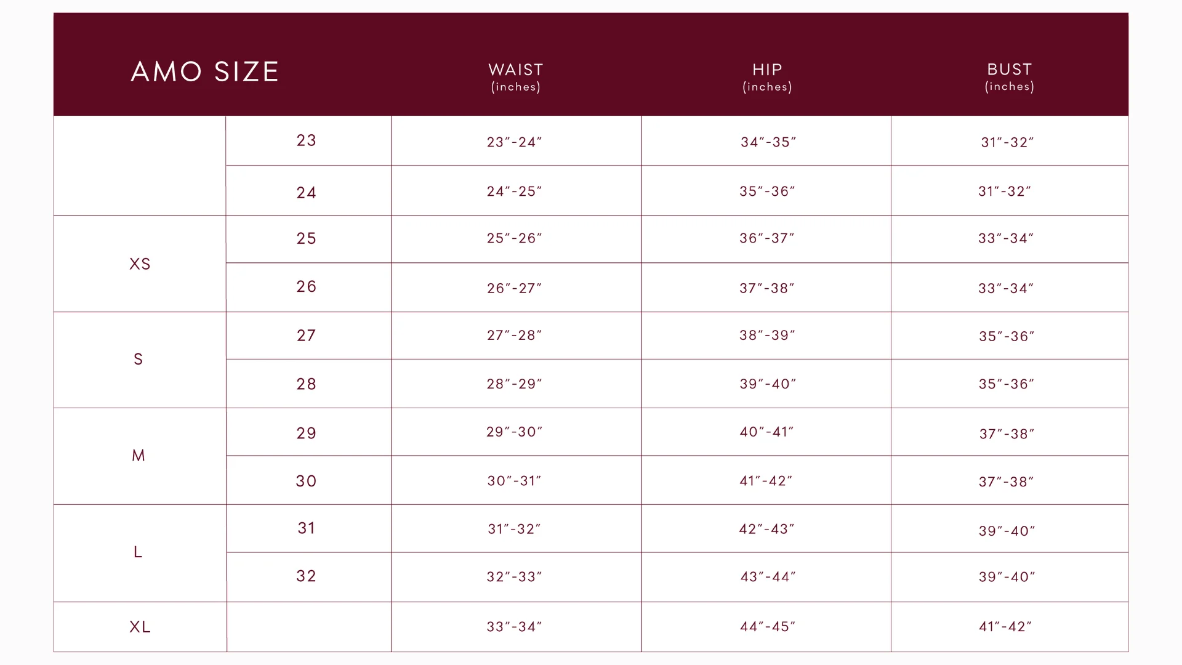The image size is (1182, 665).
Task: Click hip measurement 41″-42″
Action: pyautogui.click(x=766, y=481)
